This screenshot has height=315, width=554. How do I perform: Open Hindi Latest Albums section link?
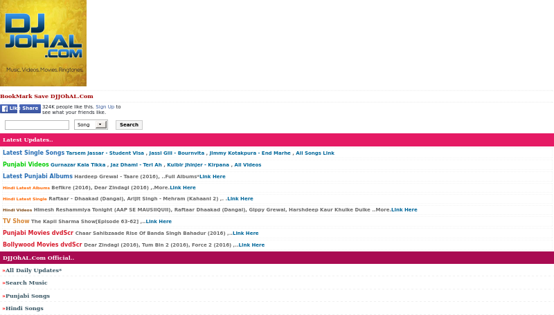pyautogui.click(x=26, y=188)
